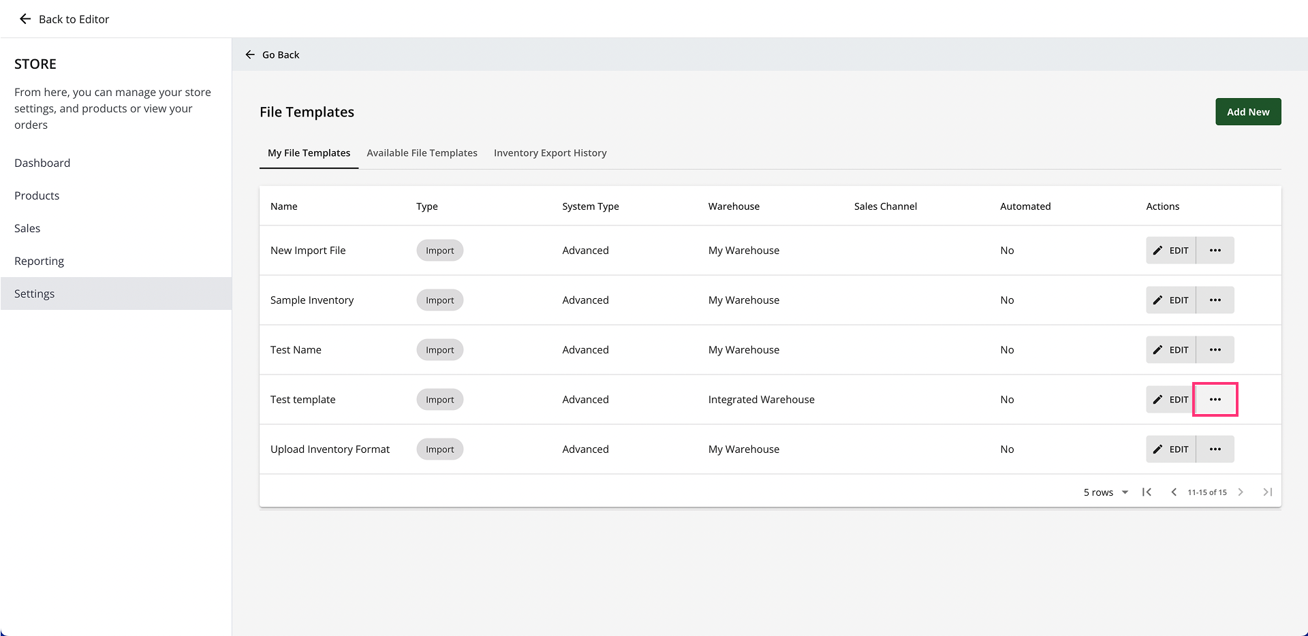Go to previous page of templates
Screen dimensions: 1308x636
tap(1174, 492)
